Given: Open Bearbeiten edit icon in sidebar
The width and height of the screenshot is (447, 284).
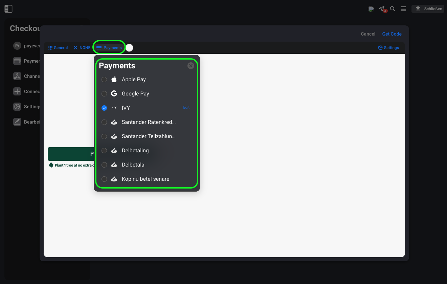Looking at the screenshot, I should click(x=17, y=122).
